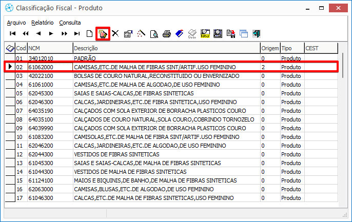Click row indicator arrow for code 02
Screen dimensions: 352x222
(x=10, y=67)
